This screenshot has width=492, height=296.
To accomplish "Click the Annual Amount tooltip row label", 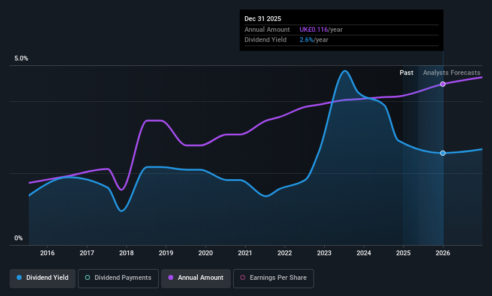I will (267, 29).
